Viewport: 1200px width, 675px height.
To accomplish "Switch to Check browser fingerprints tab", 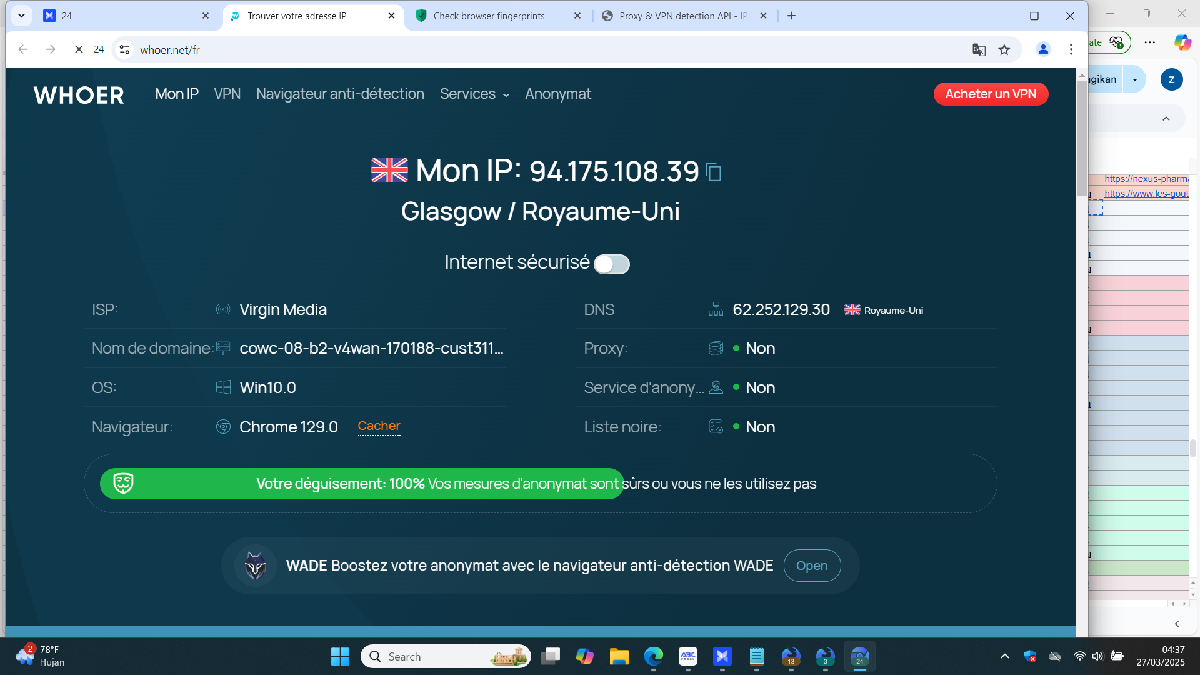I will [489, 16].
